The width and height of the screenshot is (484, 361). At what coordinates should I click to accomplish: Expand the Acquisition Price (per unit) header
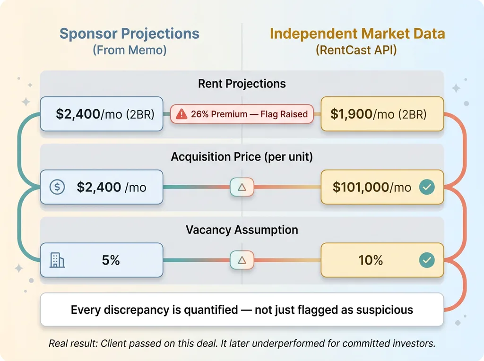pos(242,157)
